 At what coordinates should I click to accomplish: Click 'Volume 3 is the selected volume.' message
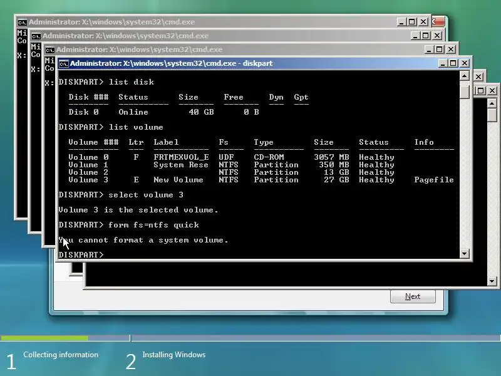point(138,210)
